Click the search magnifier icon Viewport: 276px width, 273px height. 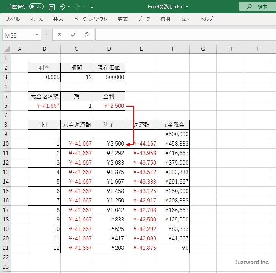pyautogui.click(x=249, y=7)
